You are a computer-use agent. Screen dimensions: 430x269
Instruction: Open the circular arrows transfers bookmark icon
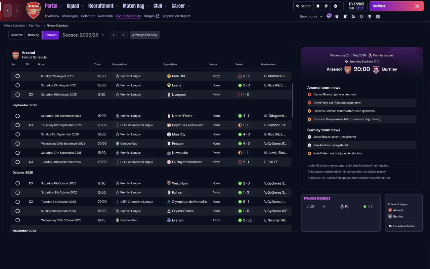click(x=361, y=16)
